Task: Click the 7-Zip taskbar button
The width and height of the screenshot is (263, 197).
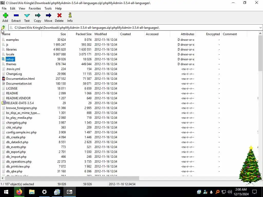Action: pos(70,192)
